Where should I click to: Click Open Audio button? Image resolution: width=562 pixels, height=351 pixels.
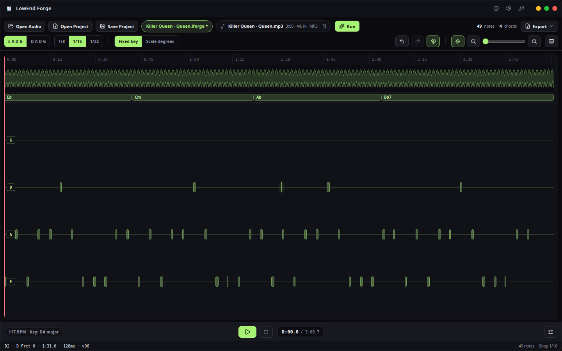(x=25, y=26)
